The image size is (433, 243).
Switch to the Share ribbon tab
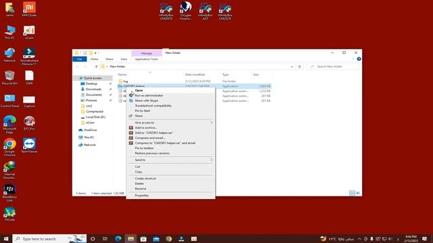click(110, 59)
